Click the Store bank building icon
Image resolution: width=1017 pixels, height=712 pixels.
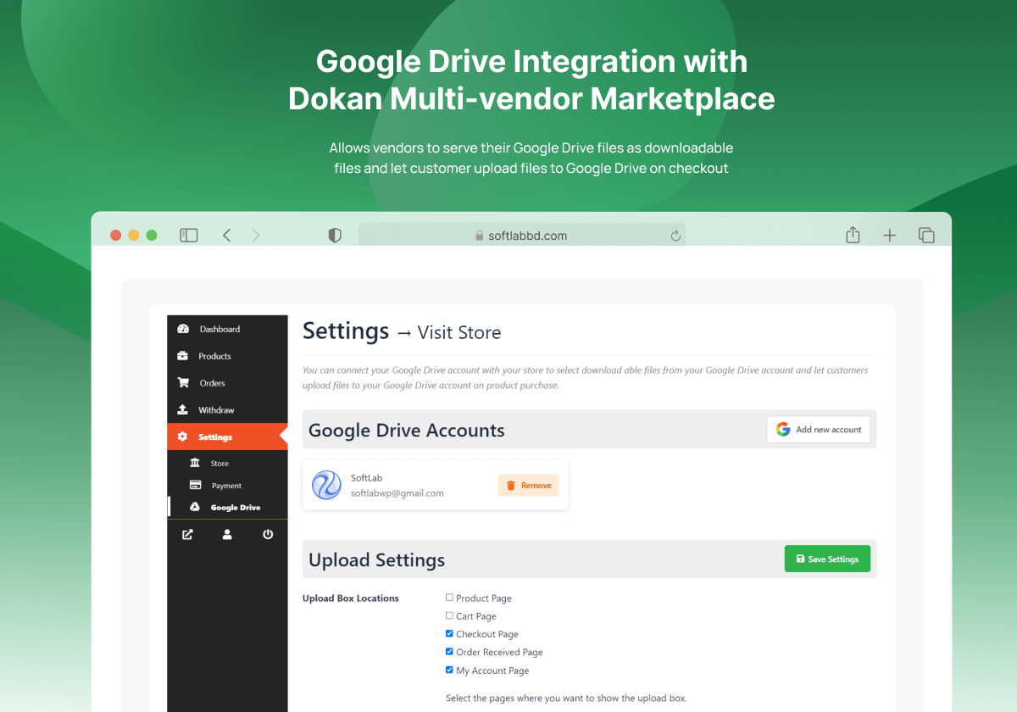pos(195,463)
